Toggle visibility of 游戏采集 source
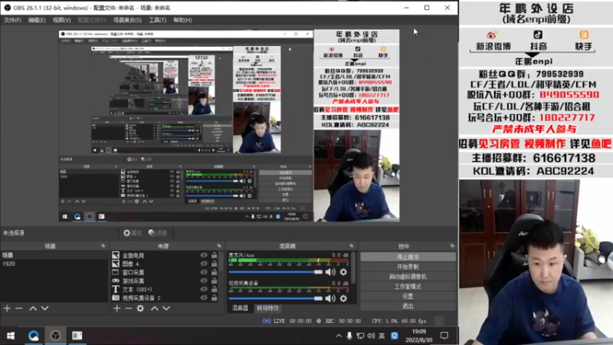Image resolution: width=613 pixels, height=345 pixels. (204, 281)
